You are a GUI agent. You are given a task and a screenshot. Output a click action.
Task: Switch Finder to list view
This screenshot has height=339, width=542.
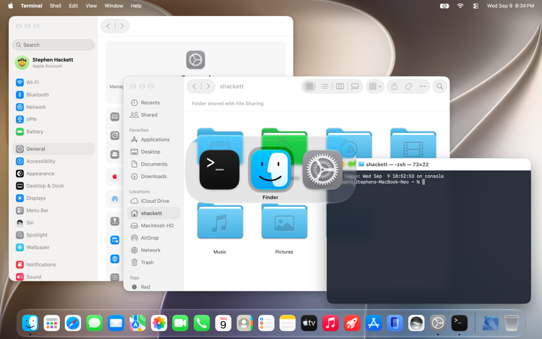tap(324, 87)
